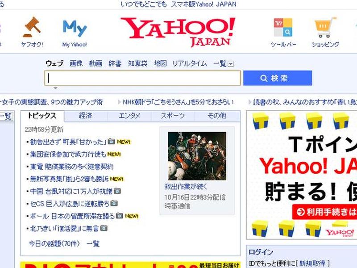The height and width of the screenshot is (268, 357).
Task: Switch to the 経済 news tab
Action: coord(86,116)
